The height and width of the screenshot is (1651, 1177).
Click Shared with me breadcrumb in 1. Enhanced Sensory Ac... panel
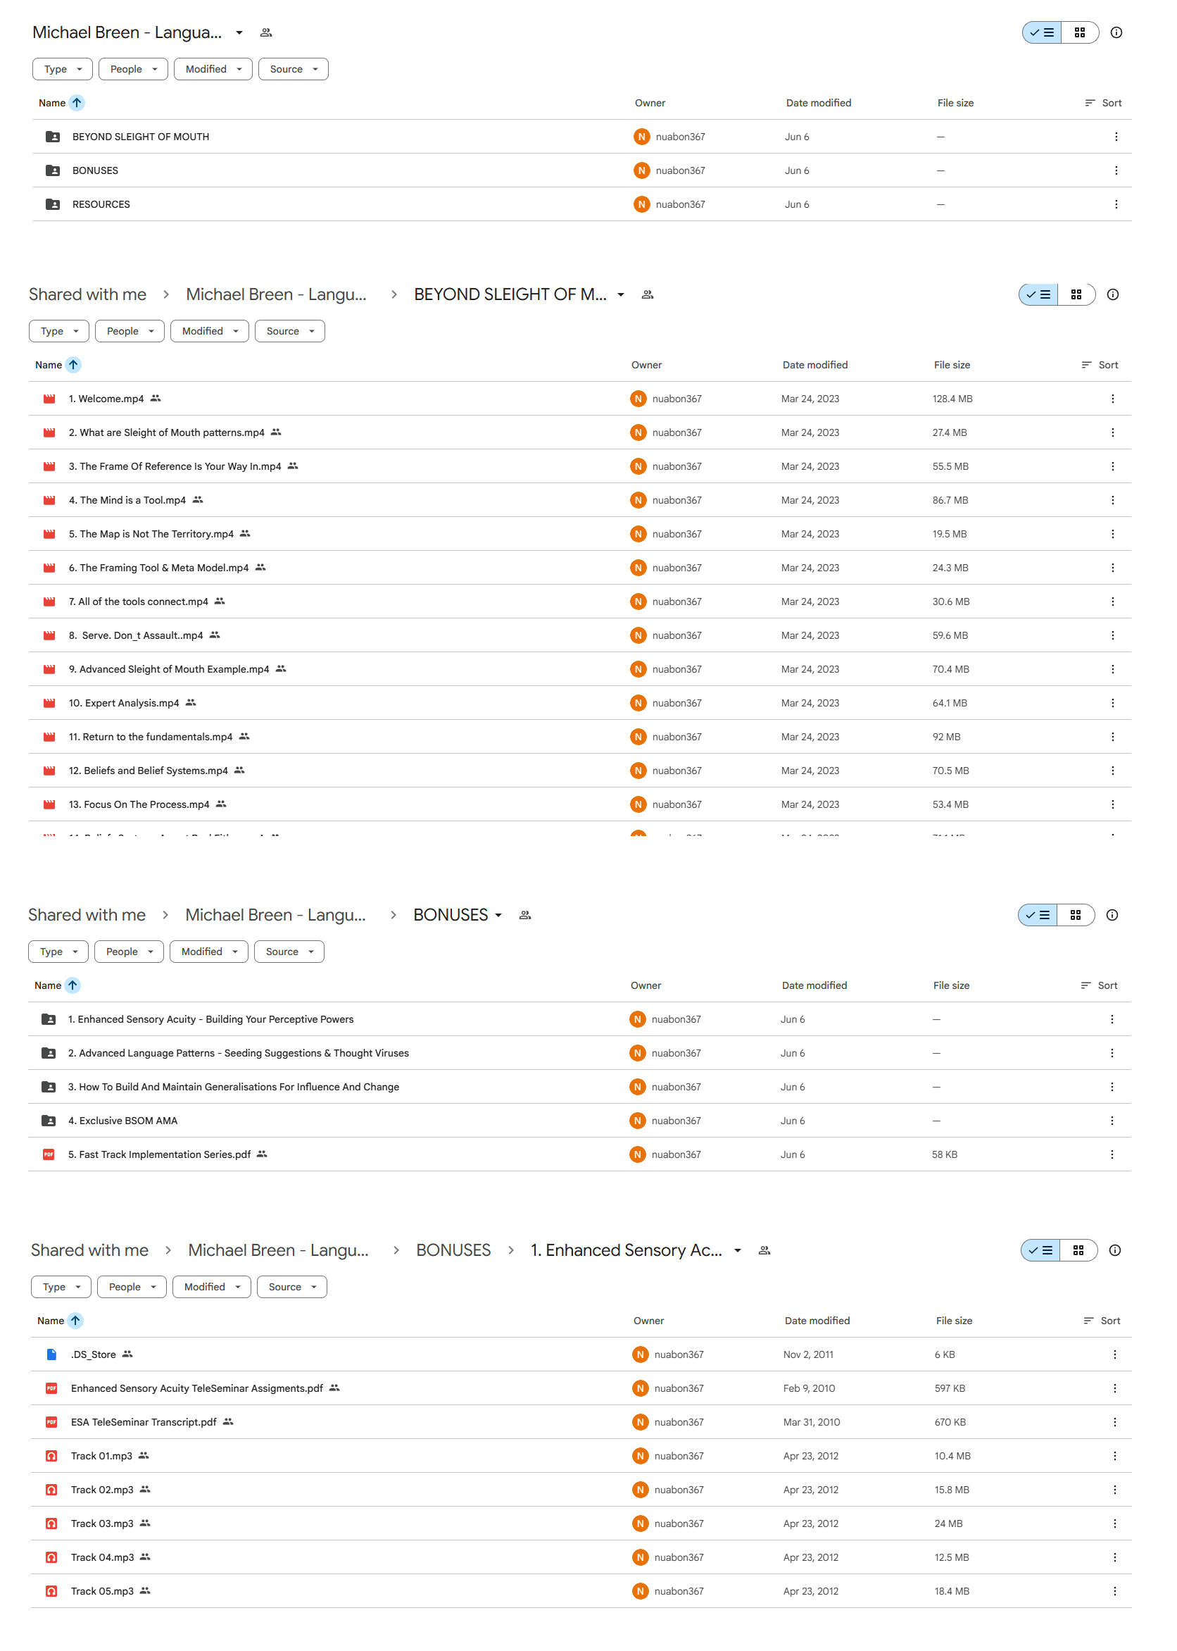point(90,1251)
